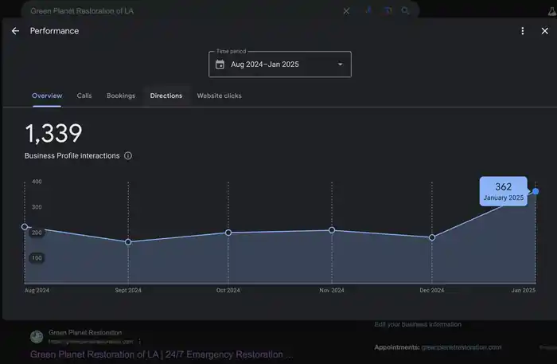This screenshot has height=364, width=557.
Task: Clear the search box with the X icon
Action: (x=346, y=11)
